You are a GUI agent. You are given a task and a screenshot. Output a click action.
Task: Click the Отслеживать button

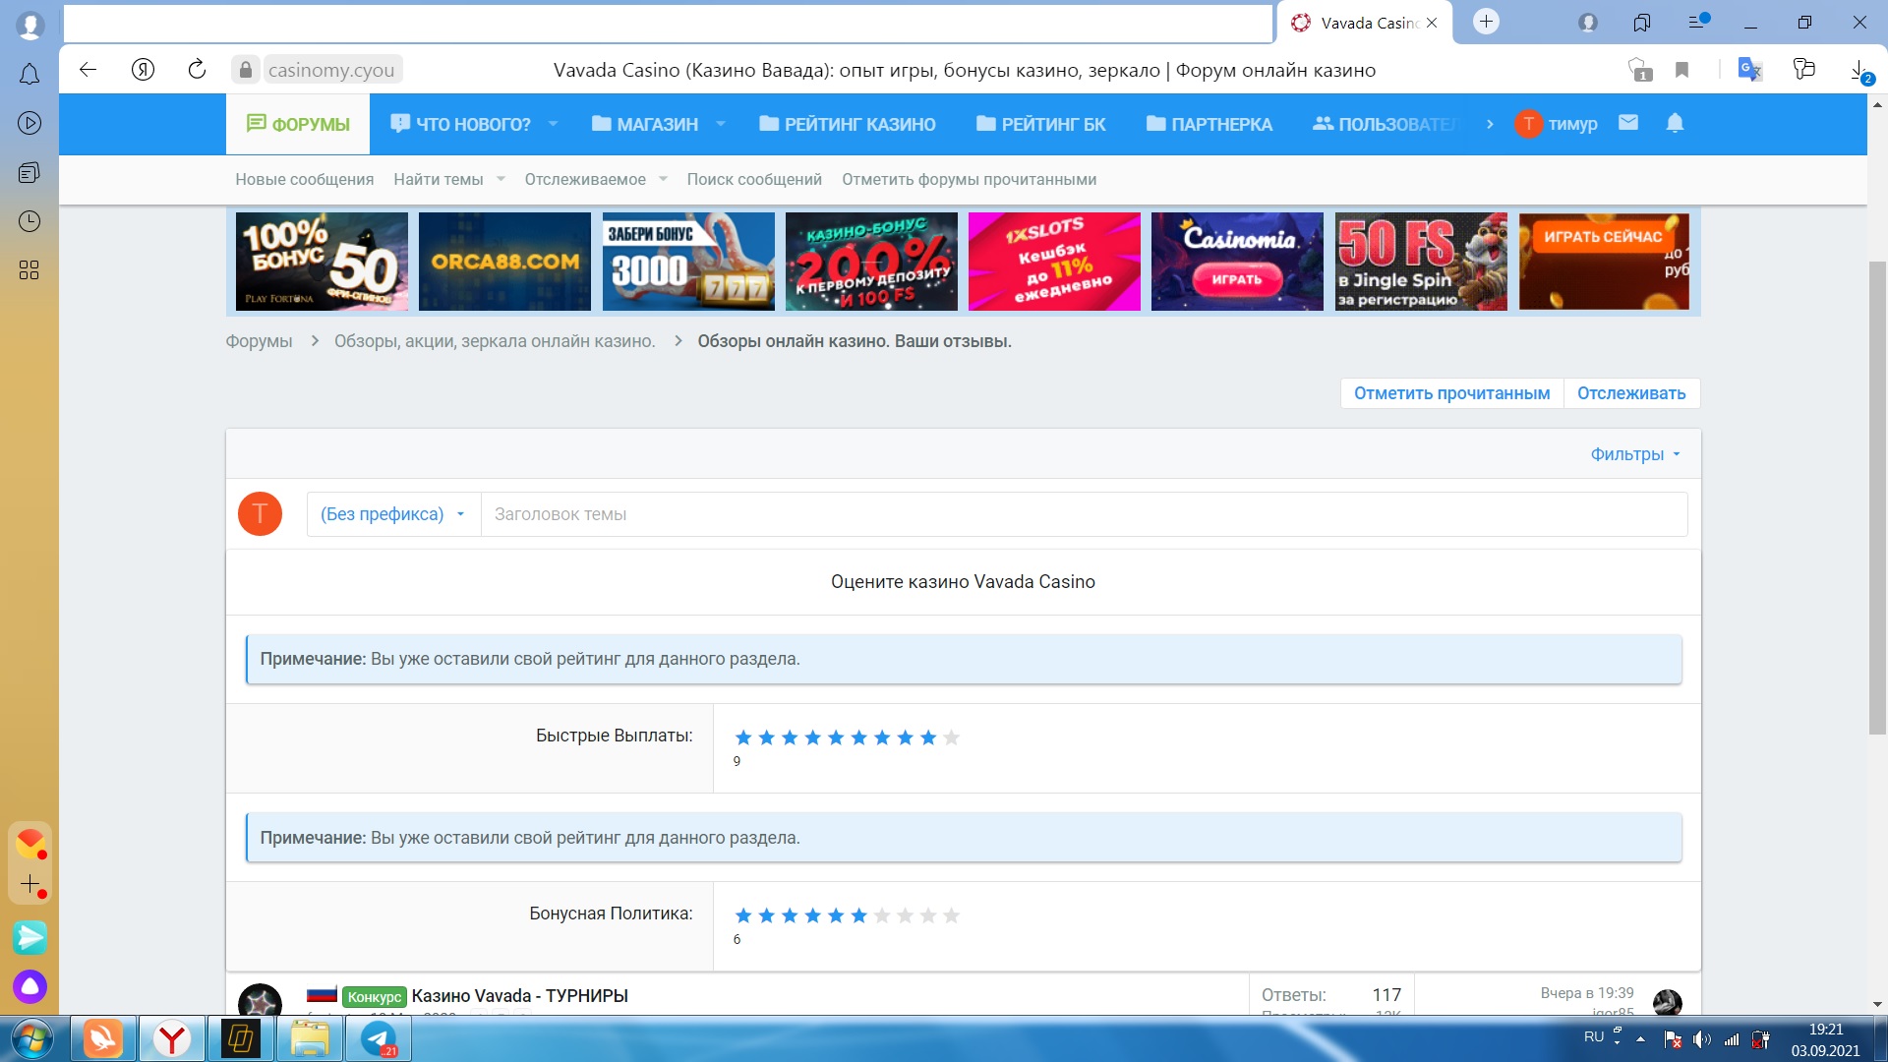[x=1631, y=393]
